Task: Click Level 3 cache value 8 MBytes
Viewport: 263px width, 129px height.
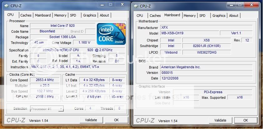Action: coord(94,97)
